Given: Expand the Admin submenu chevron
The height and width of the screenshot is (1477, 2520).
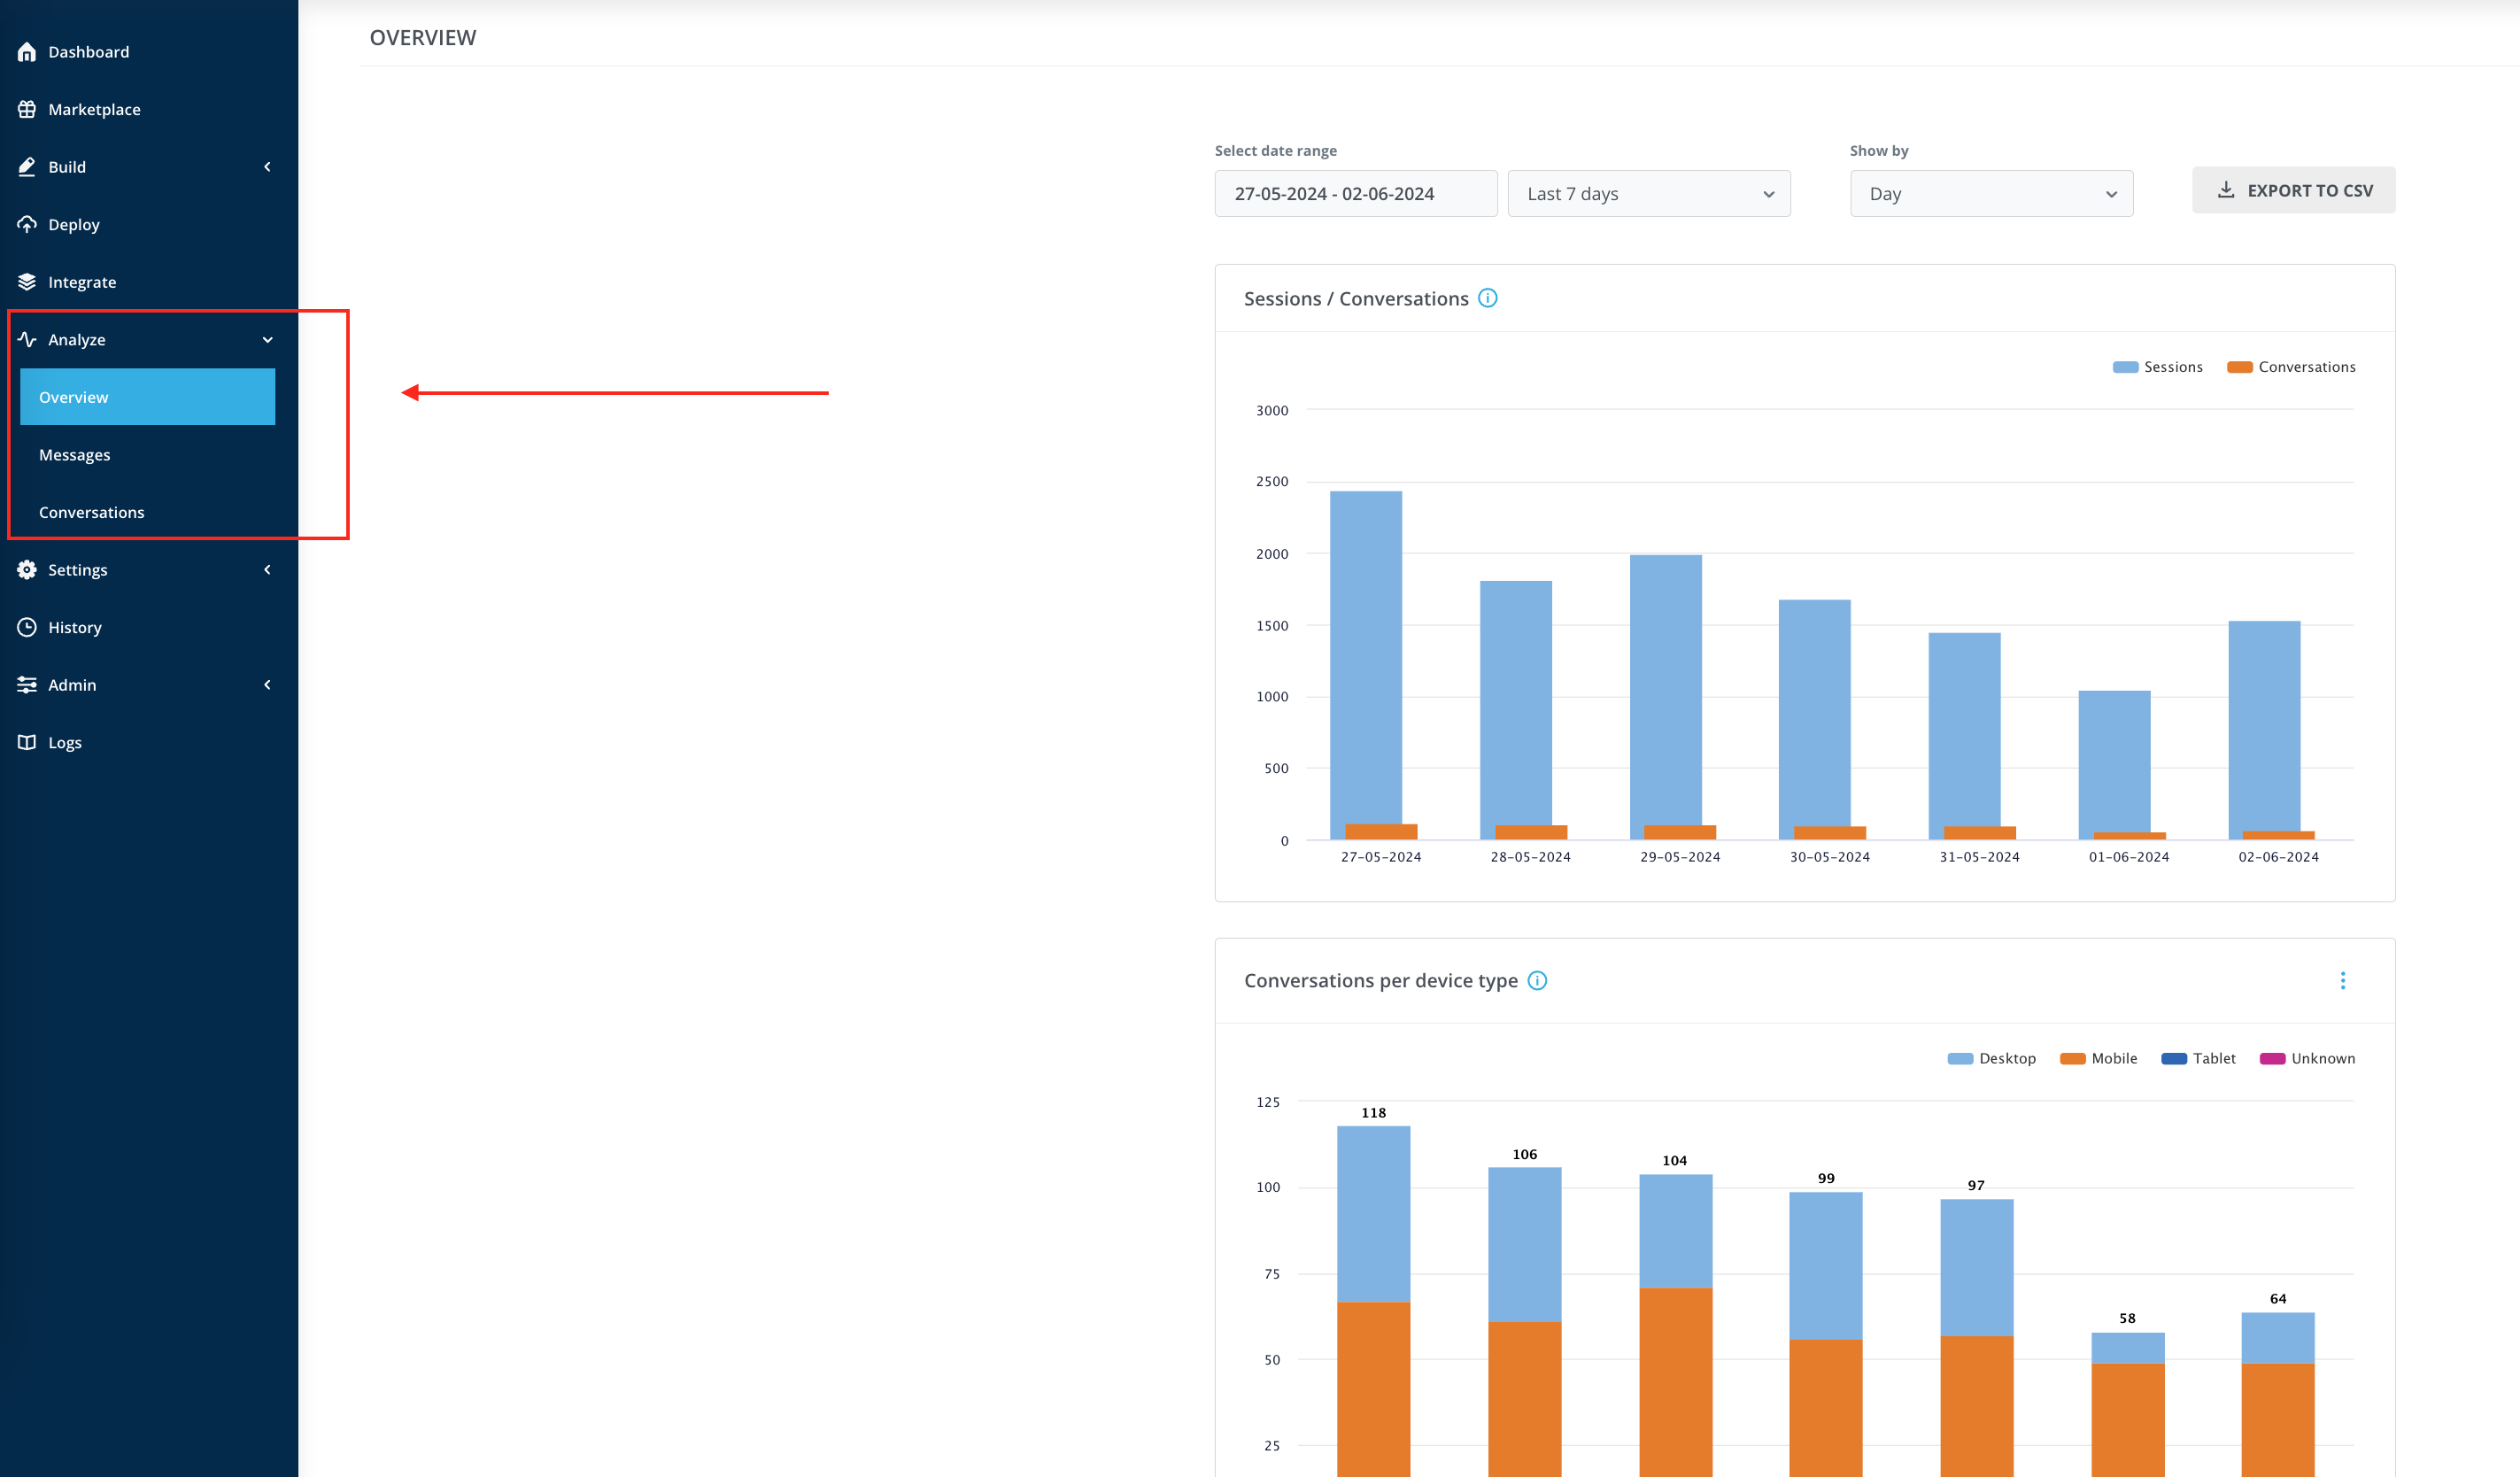Looking at the screenshot, I should point(267,685).
